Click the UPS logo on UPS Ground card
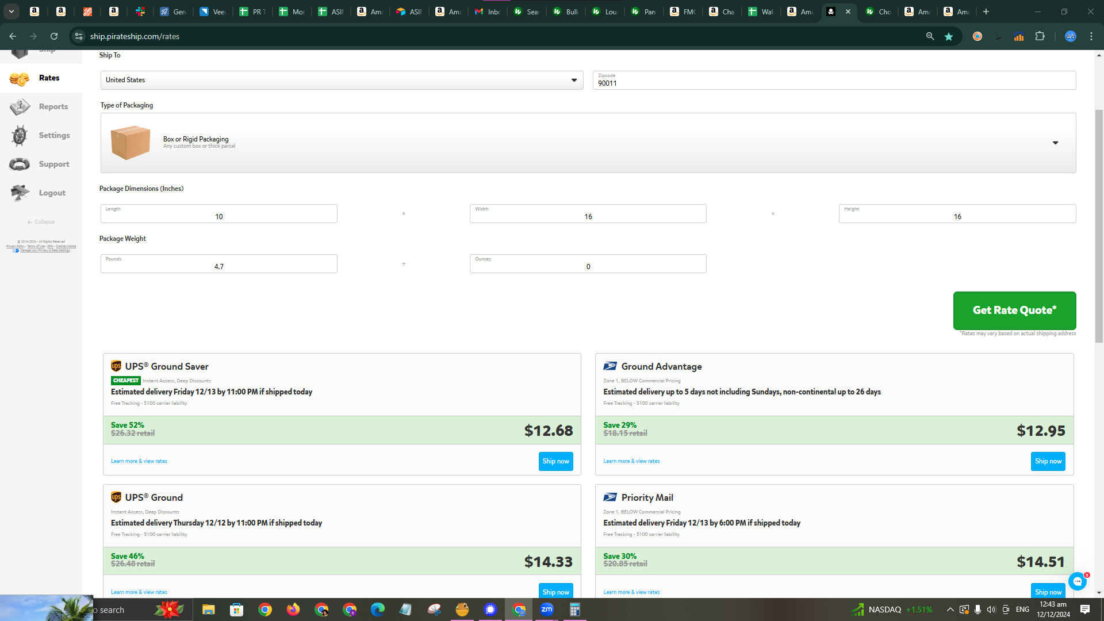The width and height of the screenshot is (1104, 621). coord(116,497)
